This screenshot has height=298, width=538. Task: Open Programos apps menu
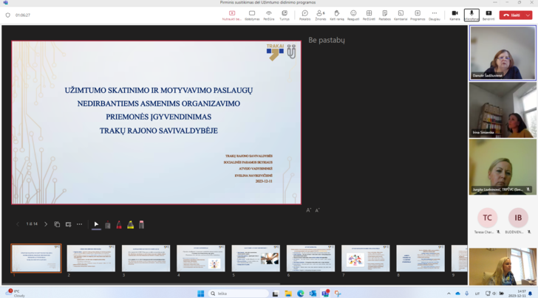click(x=418, y=15)
